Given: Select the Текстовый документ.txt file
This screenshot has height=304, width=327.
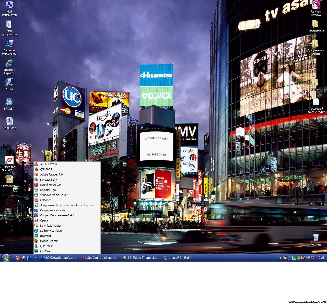Looking at the screenshot, I should (316, 106).
